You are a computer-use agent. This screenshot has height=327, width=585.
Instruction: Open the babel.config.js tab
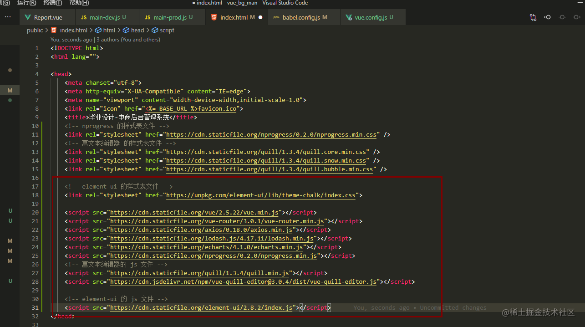305,17
